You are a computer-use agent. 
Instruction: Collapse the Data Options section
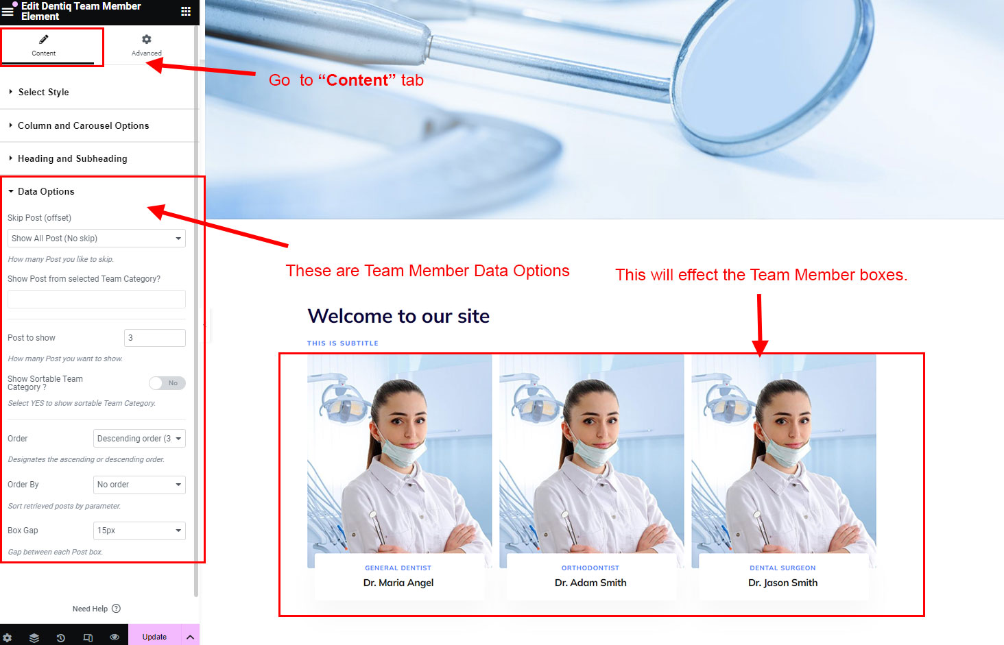coord(46,192)
